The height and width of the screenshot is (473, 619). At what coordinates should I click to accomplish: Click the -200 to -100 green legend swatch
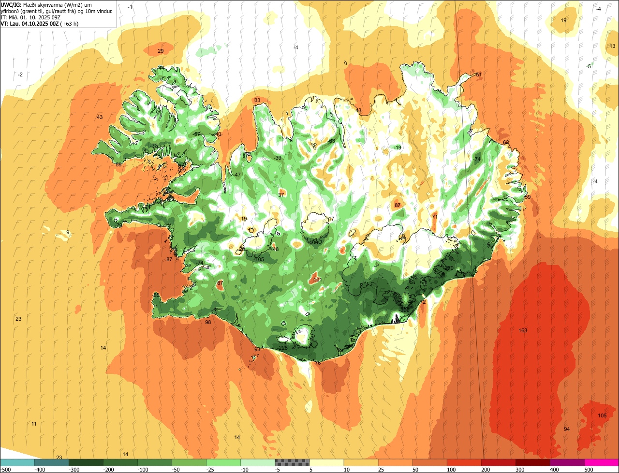click(x=120, y=462)
